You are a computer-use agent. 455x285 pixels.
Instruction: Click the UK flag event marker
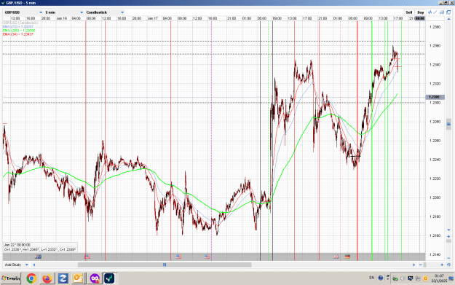click(336, 257)
